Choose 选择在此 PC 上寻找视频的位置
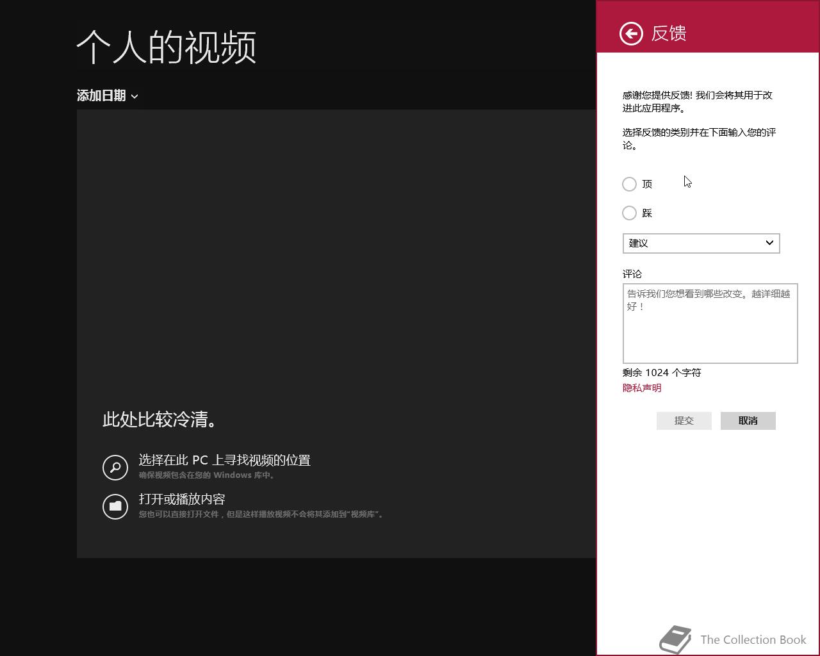This screenshot has width=820, height=656. click(x=224, y=460)
